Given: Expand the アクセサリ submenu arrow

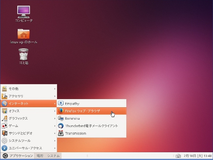Looking at the screenshot, I should pos(55,96).
